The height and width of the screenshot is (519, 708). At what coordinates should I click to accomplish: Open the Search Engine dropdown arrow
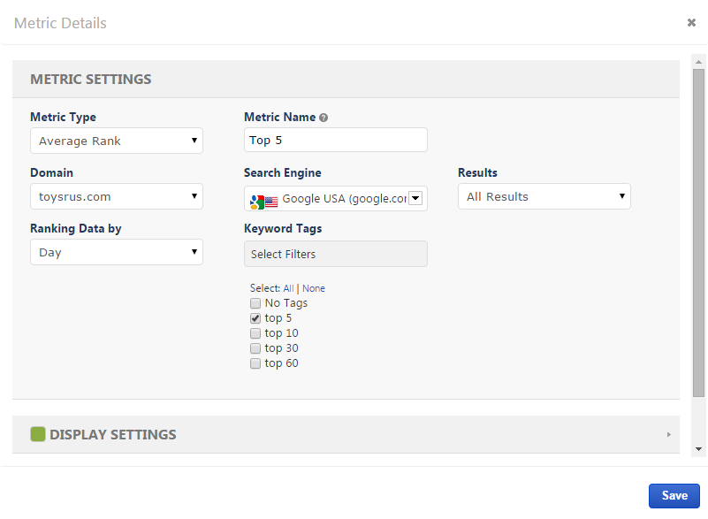(x=415, y=198)
